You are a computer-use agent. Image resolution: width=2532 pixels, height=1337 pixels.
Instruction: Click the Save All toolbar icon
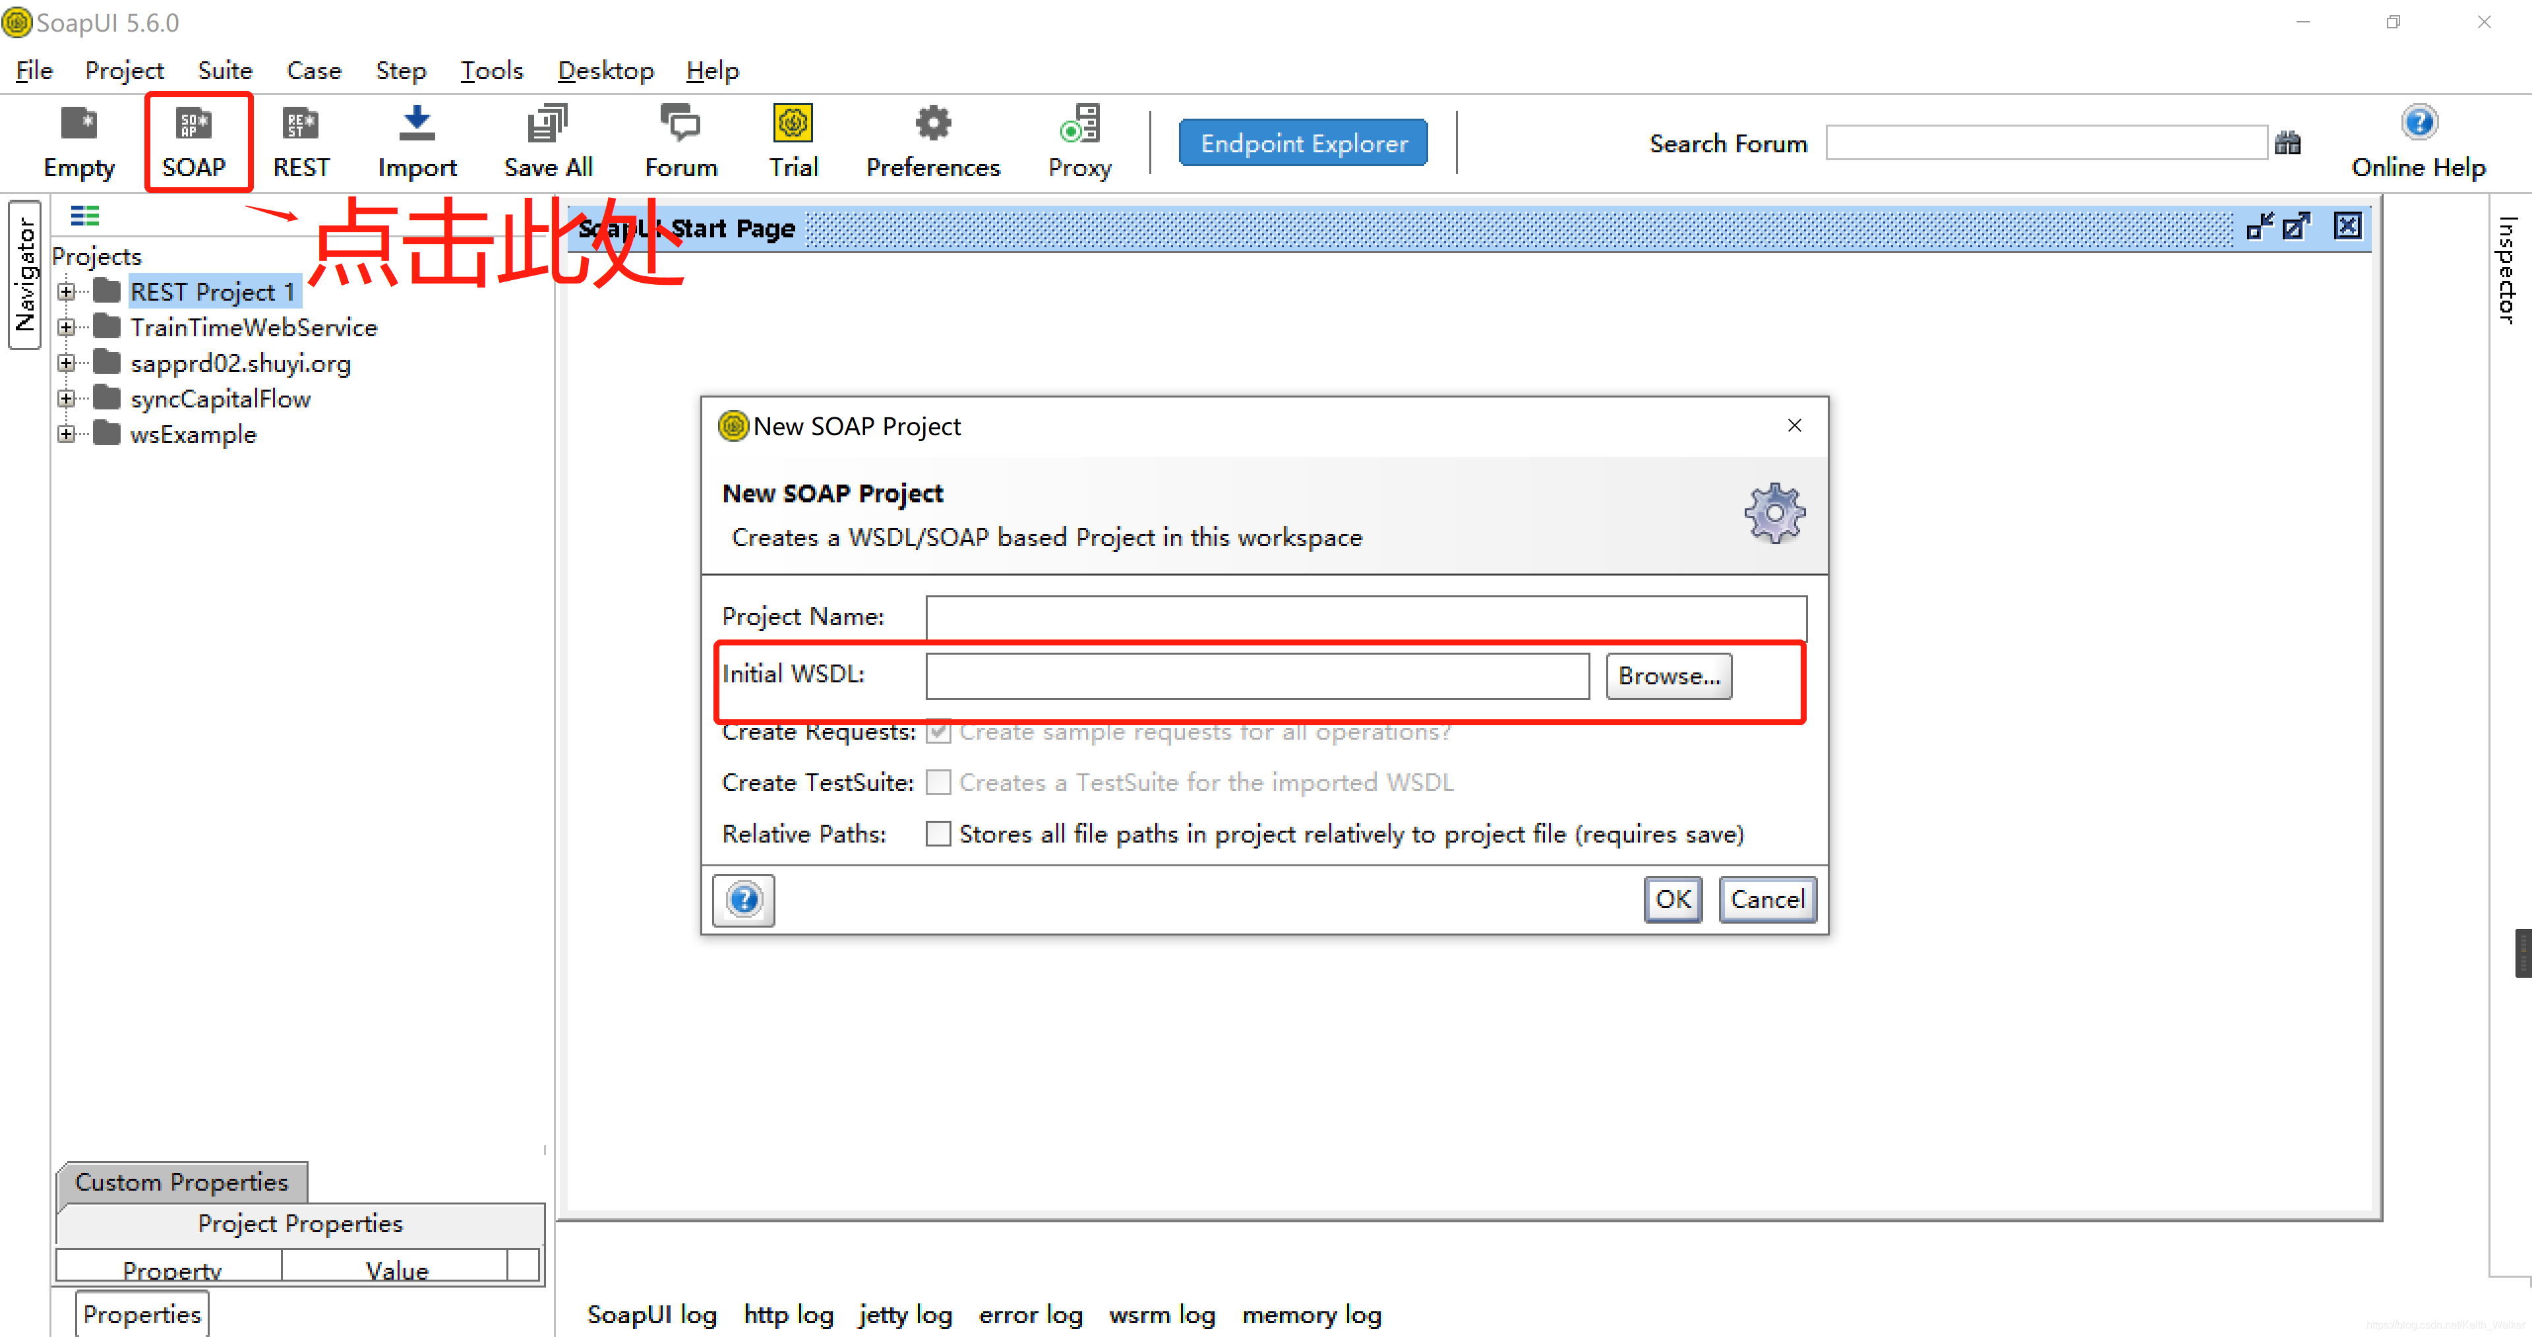pos(547,142)
